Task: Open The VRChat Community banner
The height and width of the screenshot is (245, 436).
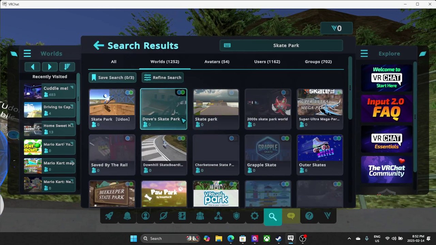Action: click(387, 169)
